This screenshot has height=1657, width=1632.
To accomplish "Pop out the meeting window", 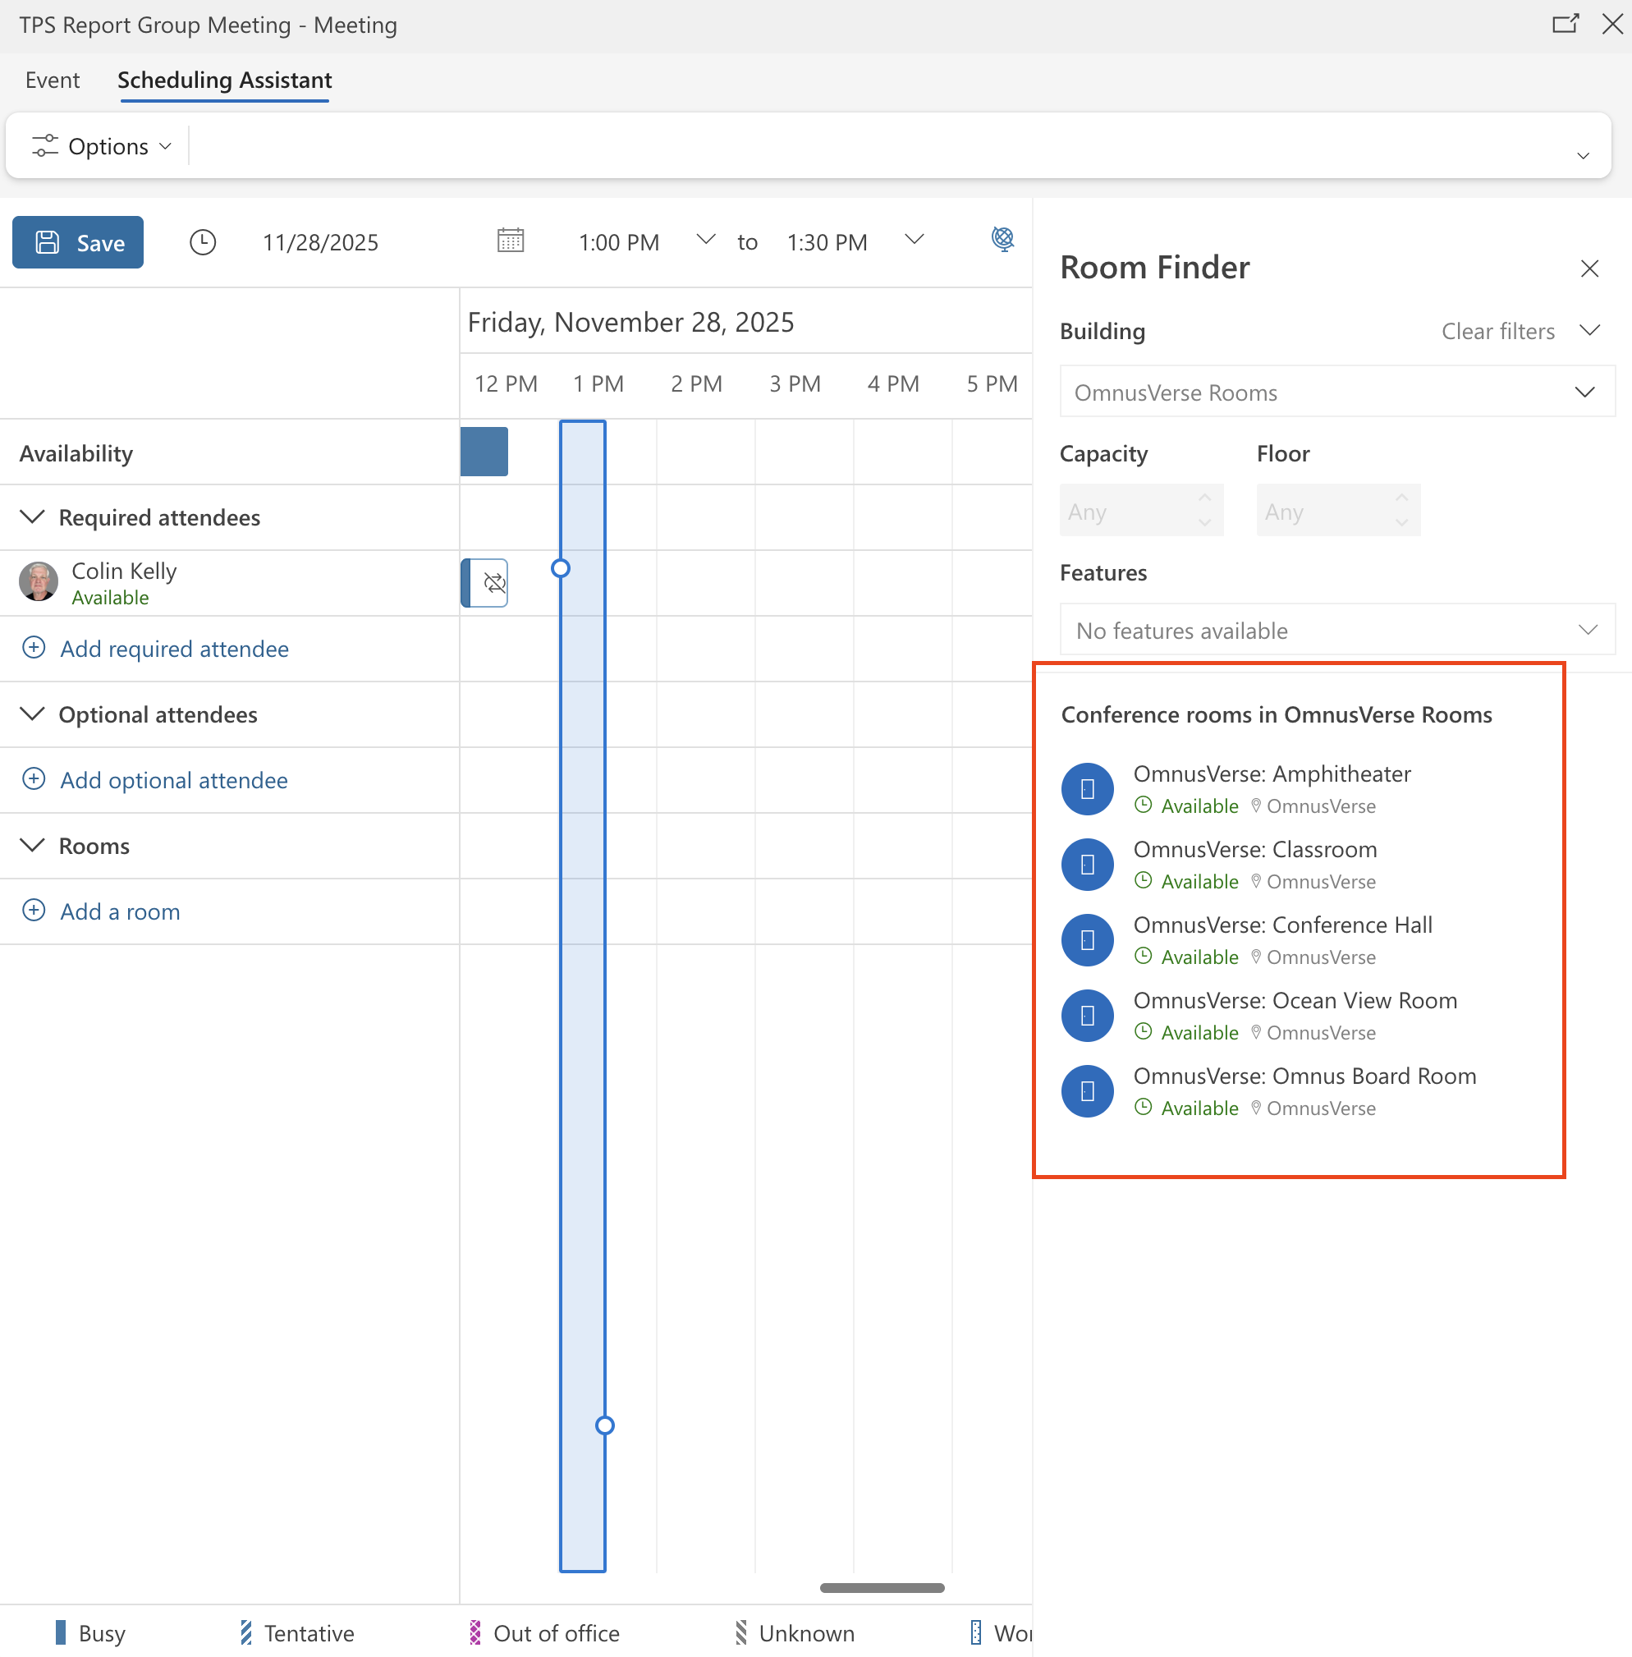I will click(1565, 24).
